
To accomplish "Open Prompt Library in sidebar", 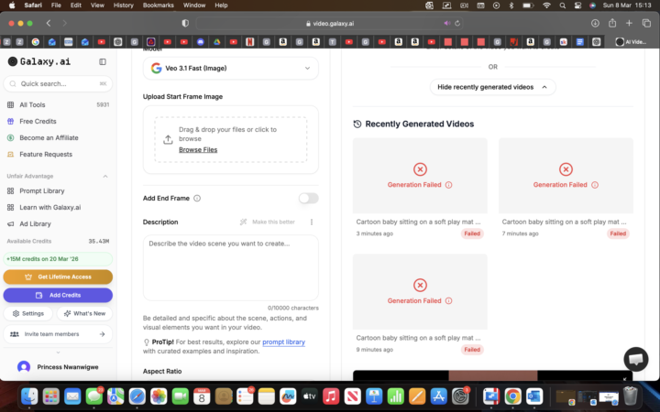I will tap(58, 190).
